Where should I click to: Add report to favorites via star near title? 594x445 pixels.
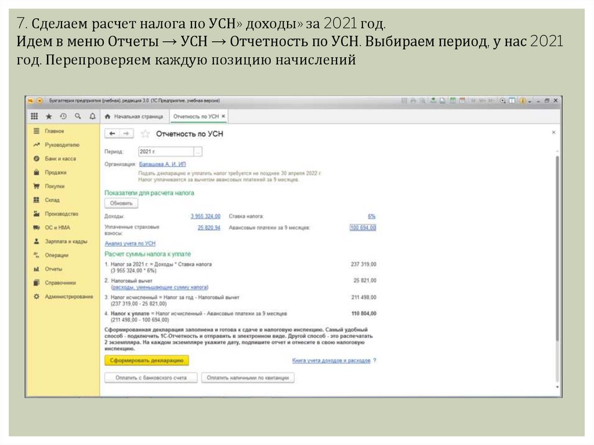[145, 134]
